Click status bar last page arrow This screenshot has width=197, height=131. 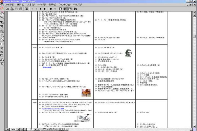[38, 129]
